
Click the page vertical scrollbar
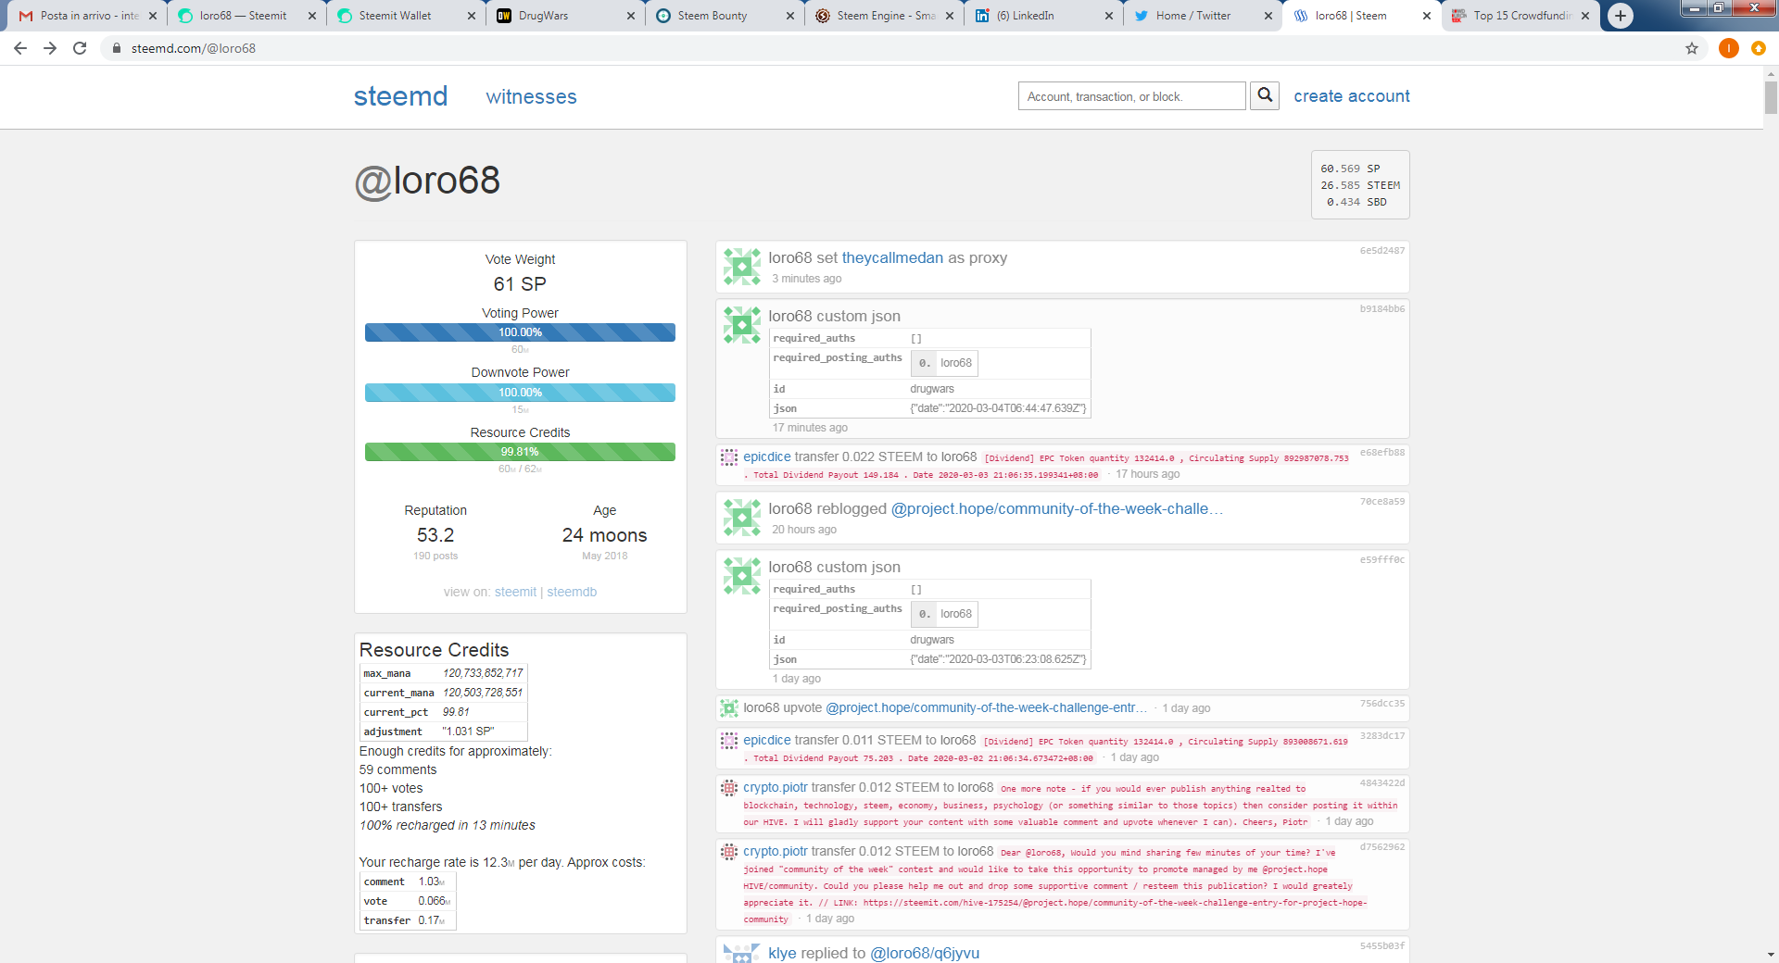(1771, 97)
